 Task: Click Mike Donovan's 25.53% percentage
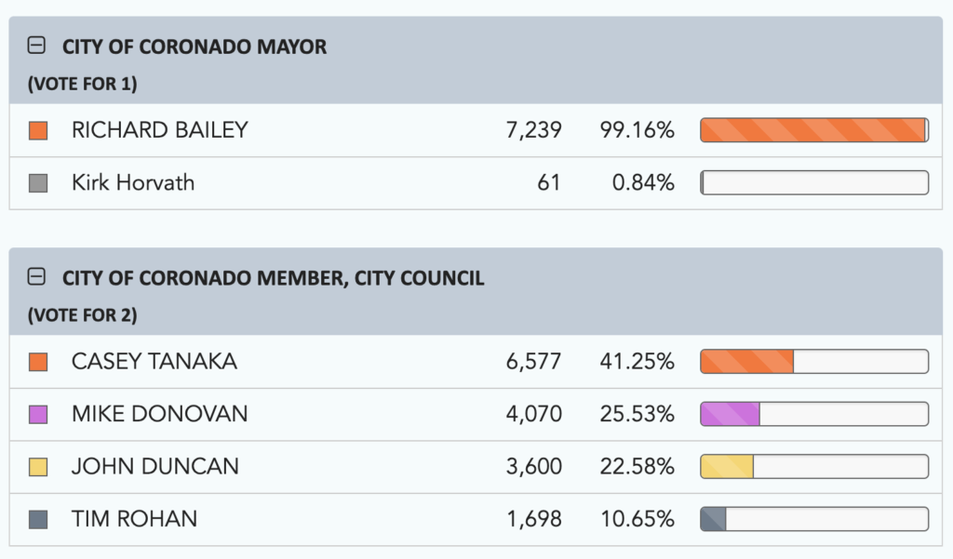[x=638, y=414]
